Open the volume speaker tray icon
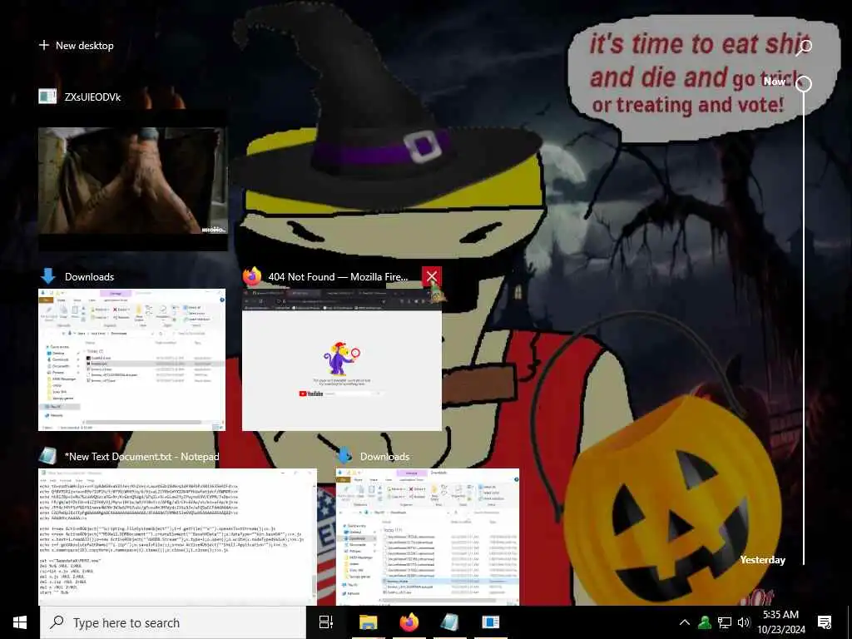 (744, 622)
